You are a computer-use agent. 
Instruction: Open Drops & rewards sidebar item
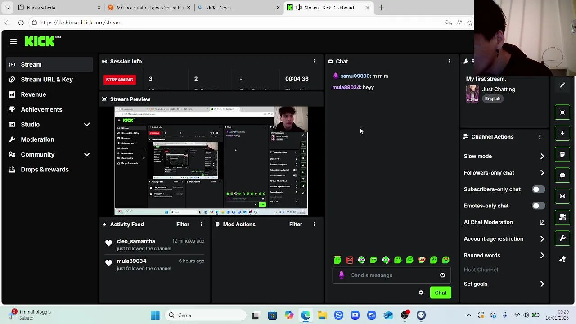49,170
